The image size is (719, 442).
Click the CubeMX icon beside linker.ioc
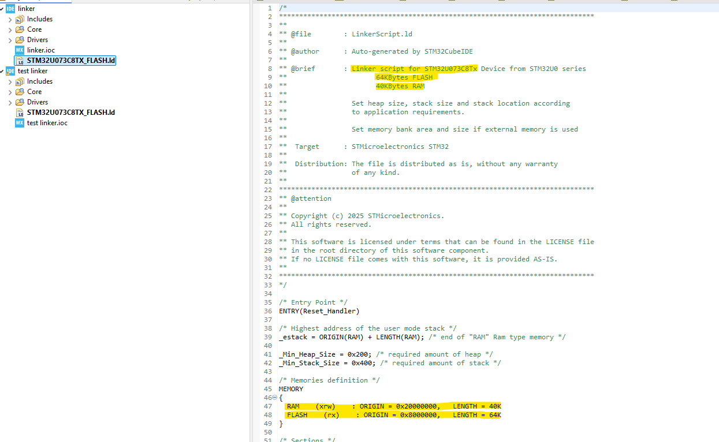point(19,50)
